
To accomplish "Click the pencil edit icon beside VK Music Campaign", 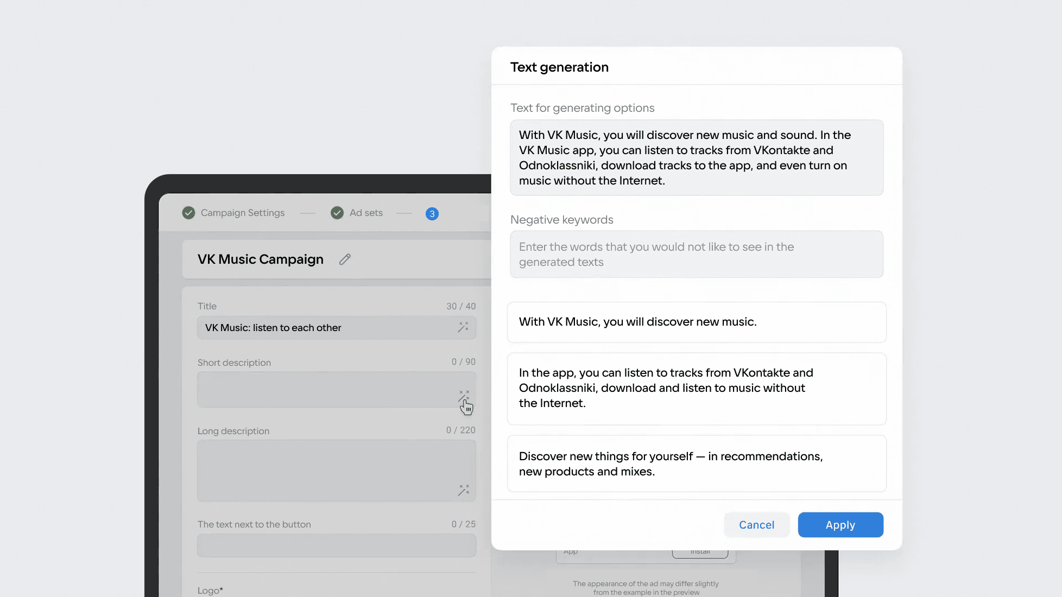I will coord(345,259).
